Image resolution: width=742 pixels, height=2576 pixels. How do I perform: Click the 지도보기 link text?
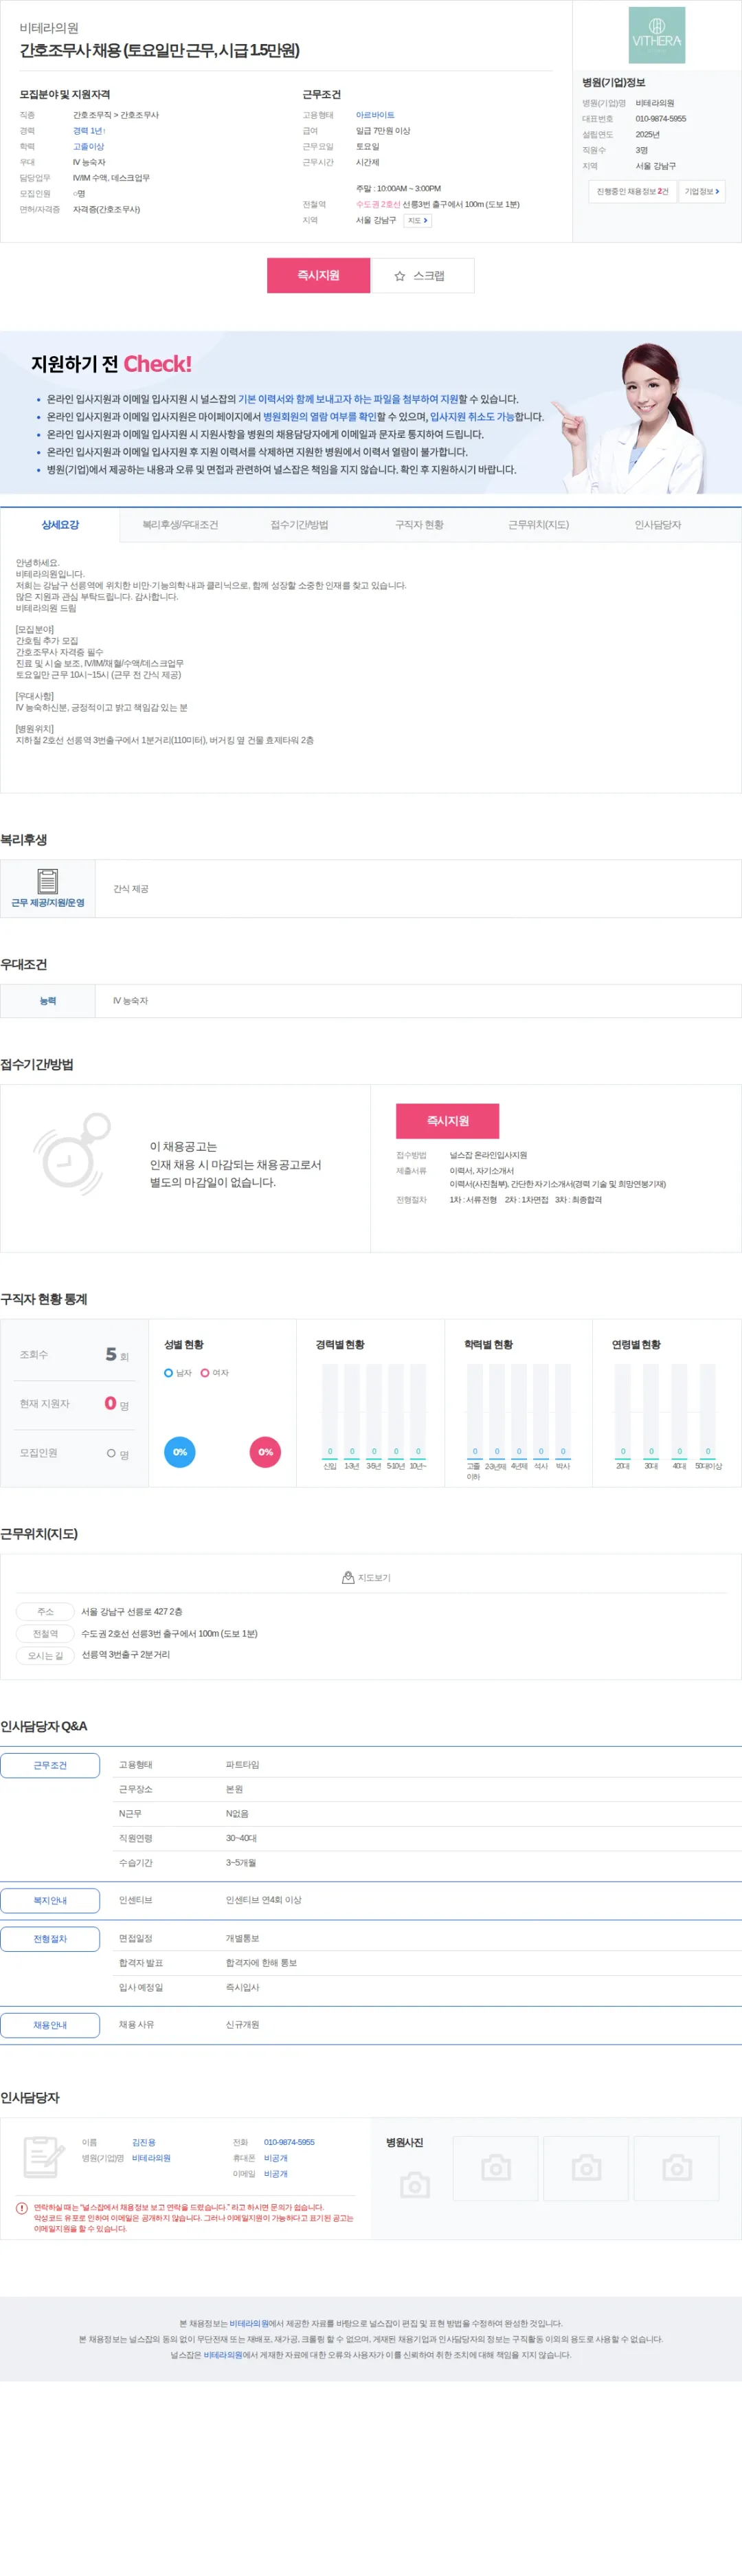[374, 1578]
